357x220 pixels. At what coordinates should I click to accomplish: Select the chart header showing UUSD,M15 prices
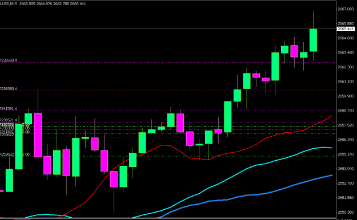coord(43,3)
